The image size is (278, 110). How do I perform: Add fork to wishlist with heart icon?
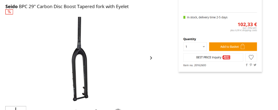tap(251, 57)
